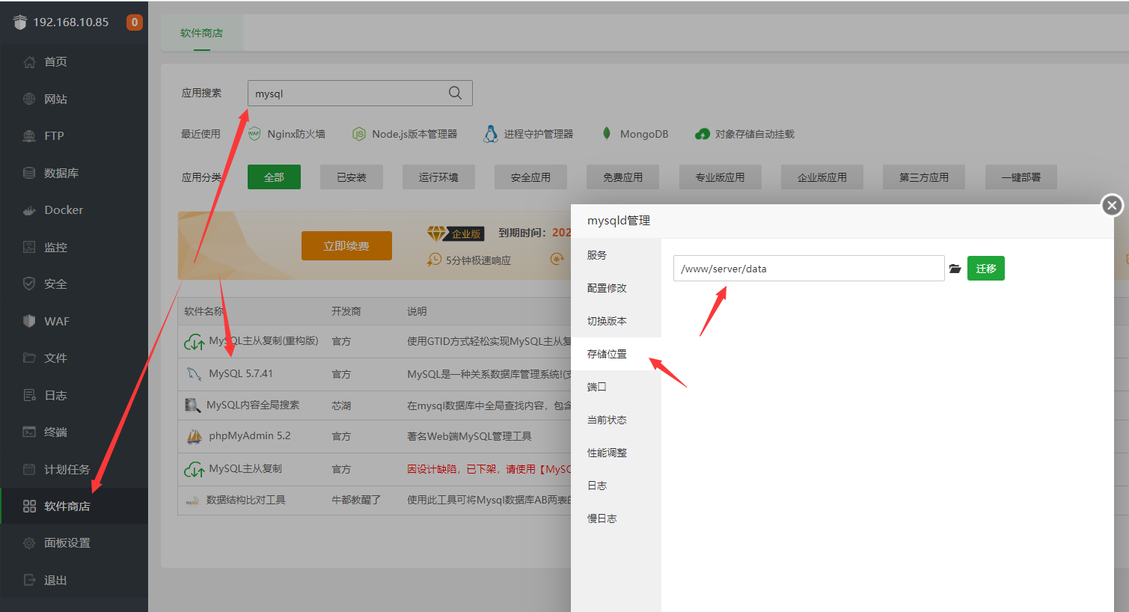Click the folder browse icon beside path
Screen dimensions: 1129x612
pyautogui.click(x=955, y=269)
